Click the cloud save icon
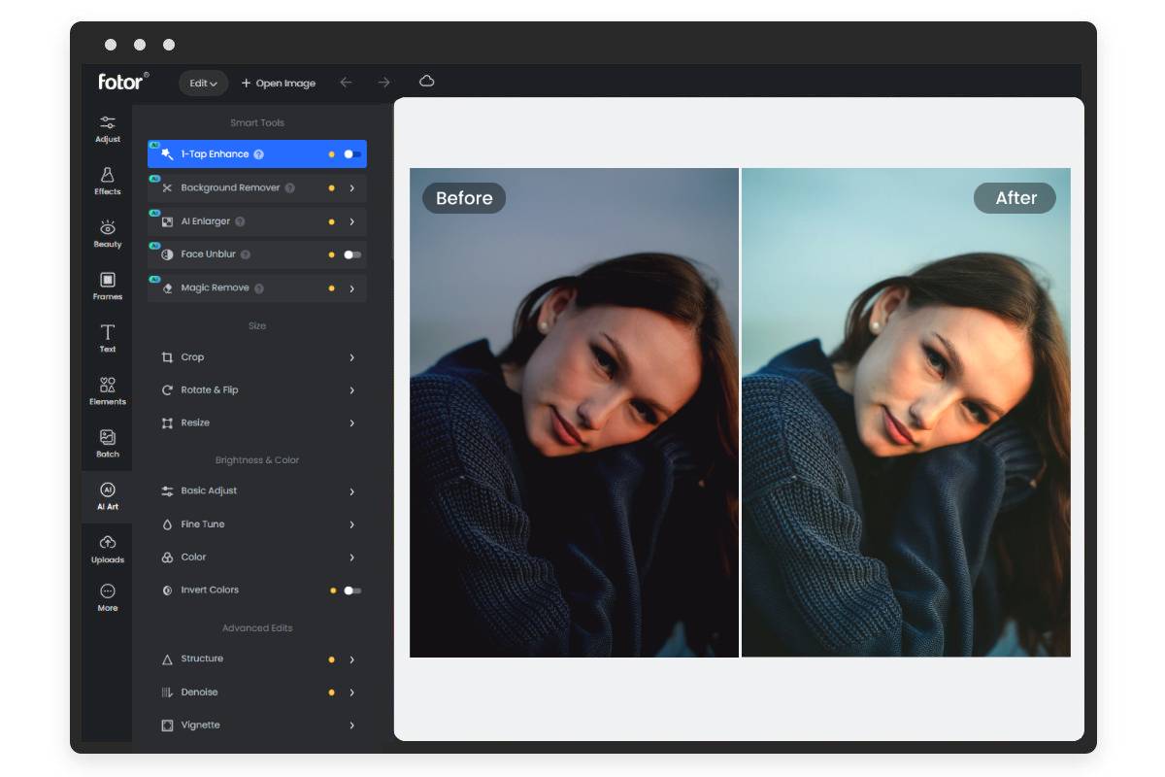Screen dimensions: 1165x777 (426, 82)
